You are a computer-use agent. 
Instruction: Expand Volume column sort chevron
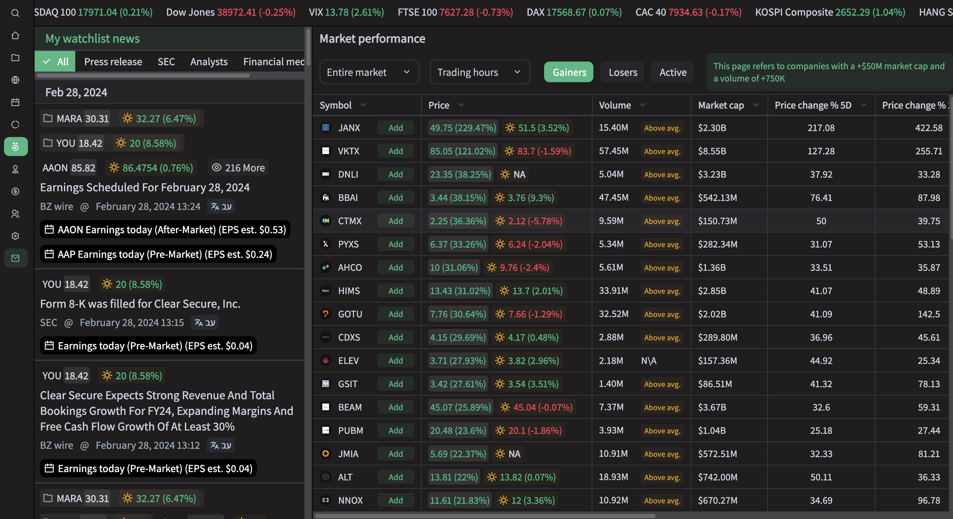pyautogui.click(x=643, y=105)
